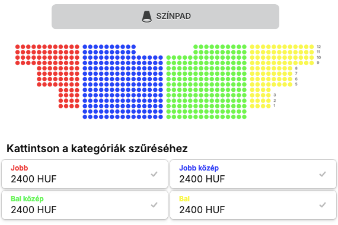This screenshot has width=338, height=225.
Task: Filter by the green Bal közép label
Action: pyautogui.click(x=27, y=199)
